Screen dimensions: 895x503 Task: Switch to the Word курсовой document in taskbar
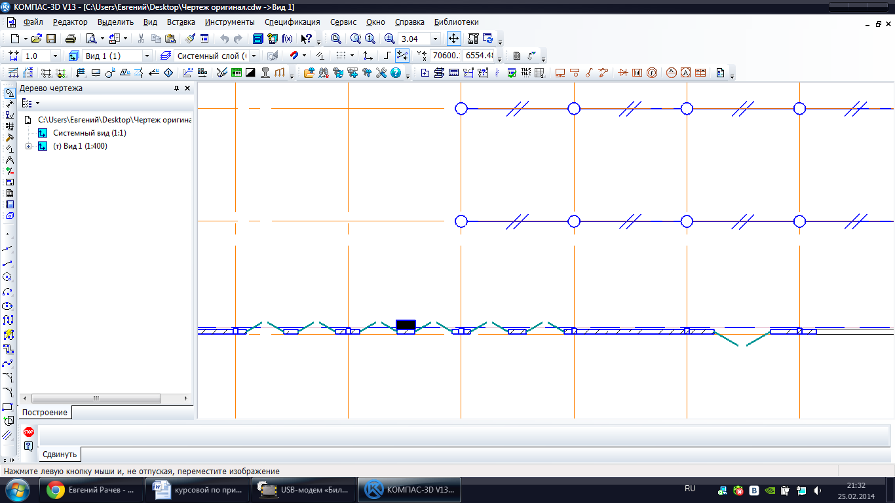tap(197, 489)
